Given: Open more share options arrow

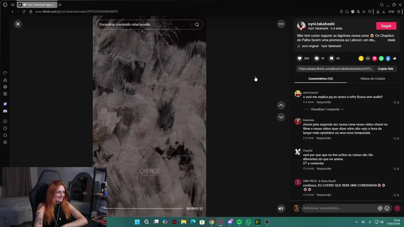Looking at the screenshot, I should pyautogui.click(x=395, y=58).
